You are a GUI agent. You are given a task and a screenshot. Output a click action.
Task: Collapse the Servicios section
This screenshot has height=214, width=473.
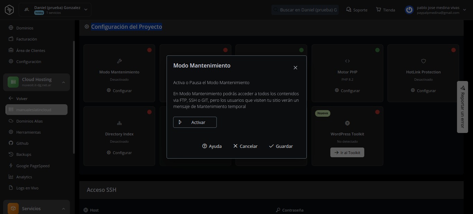pyautogui.click(x=63, y=209)
